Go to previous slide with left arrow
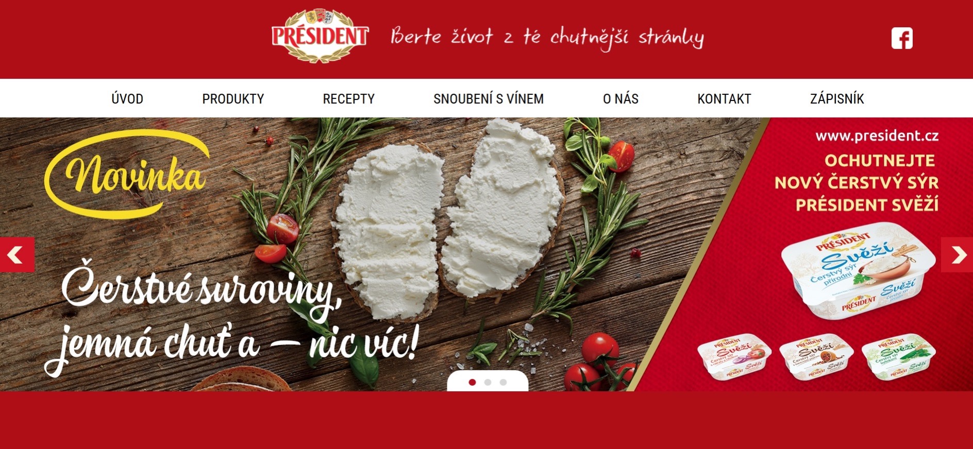This screenshot has height=449, width=973. pyautogui.click(x=17, y=254)
